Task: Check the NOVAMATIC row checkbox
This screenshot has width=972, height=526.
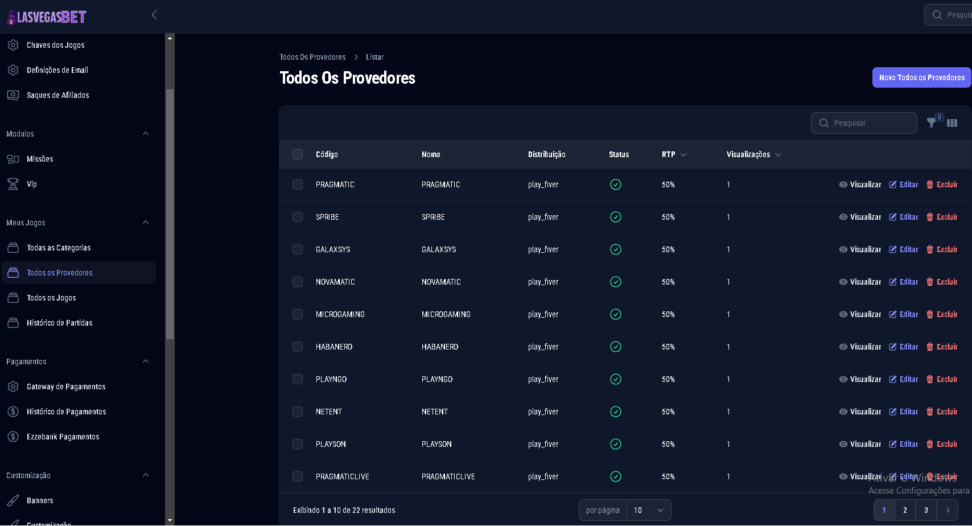Action: pos(298,282)
